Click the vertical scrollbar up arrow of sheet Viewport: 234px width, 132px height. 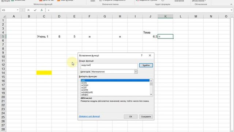tap(232, 16)
